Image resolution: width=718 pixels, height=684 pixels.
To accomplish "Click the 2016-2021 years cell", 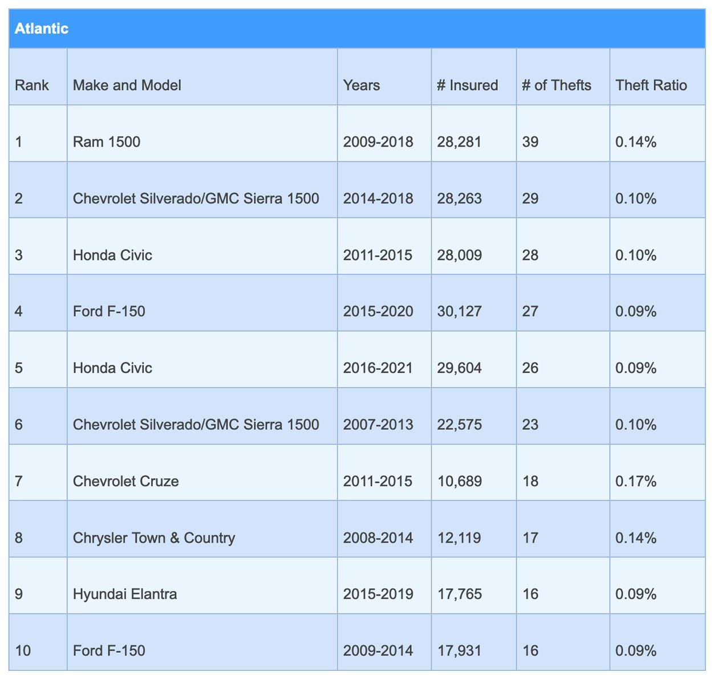I will pyautogui.click(x=378, y=368).
